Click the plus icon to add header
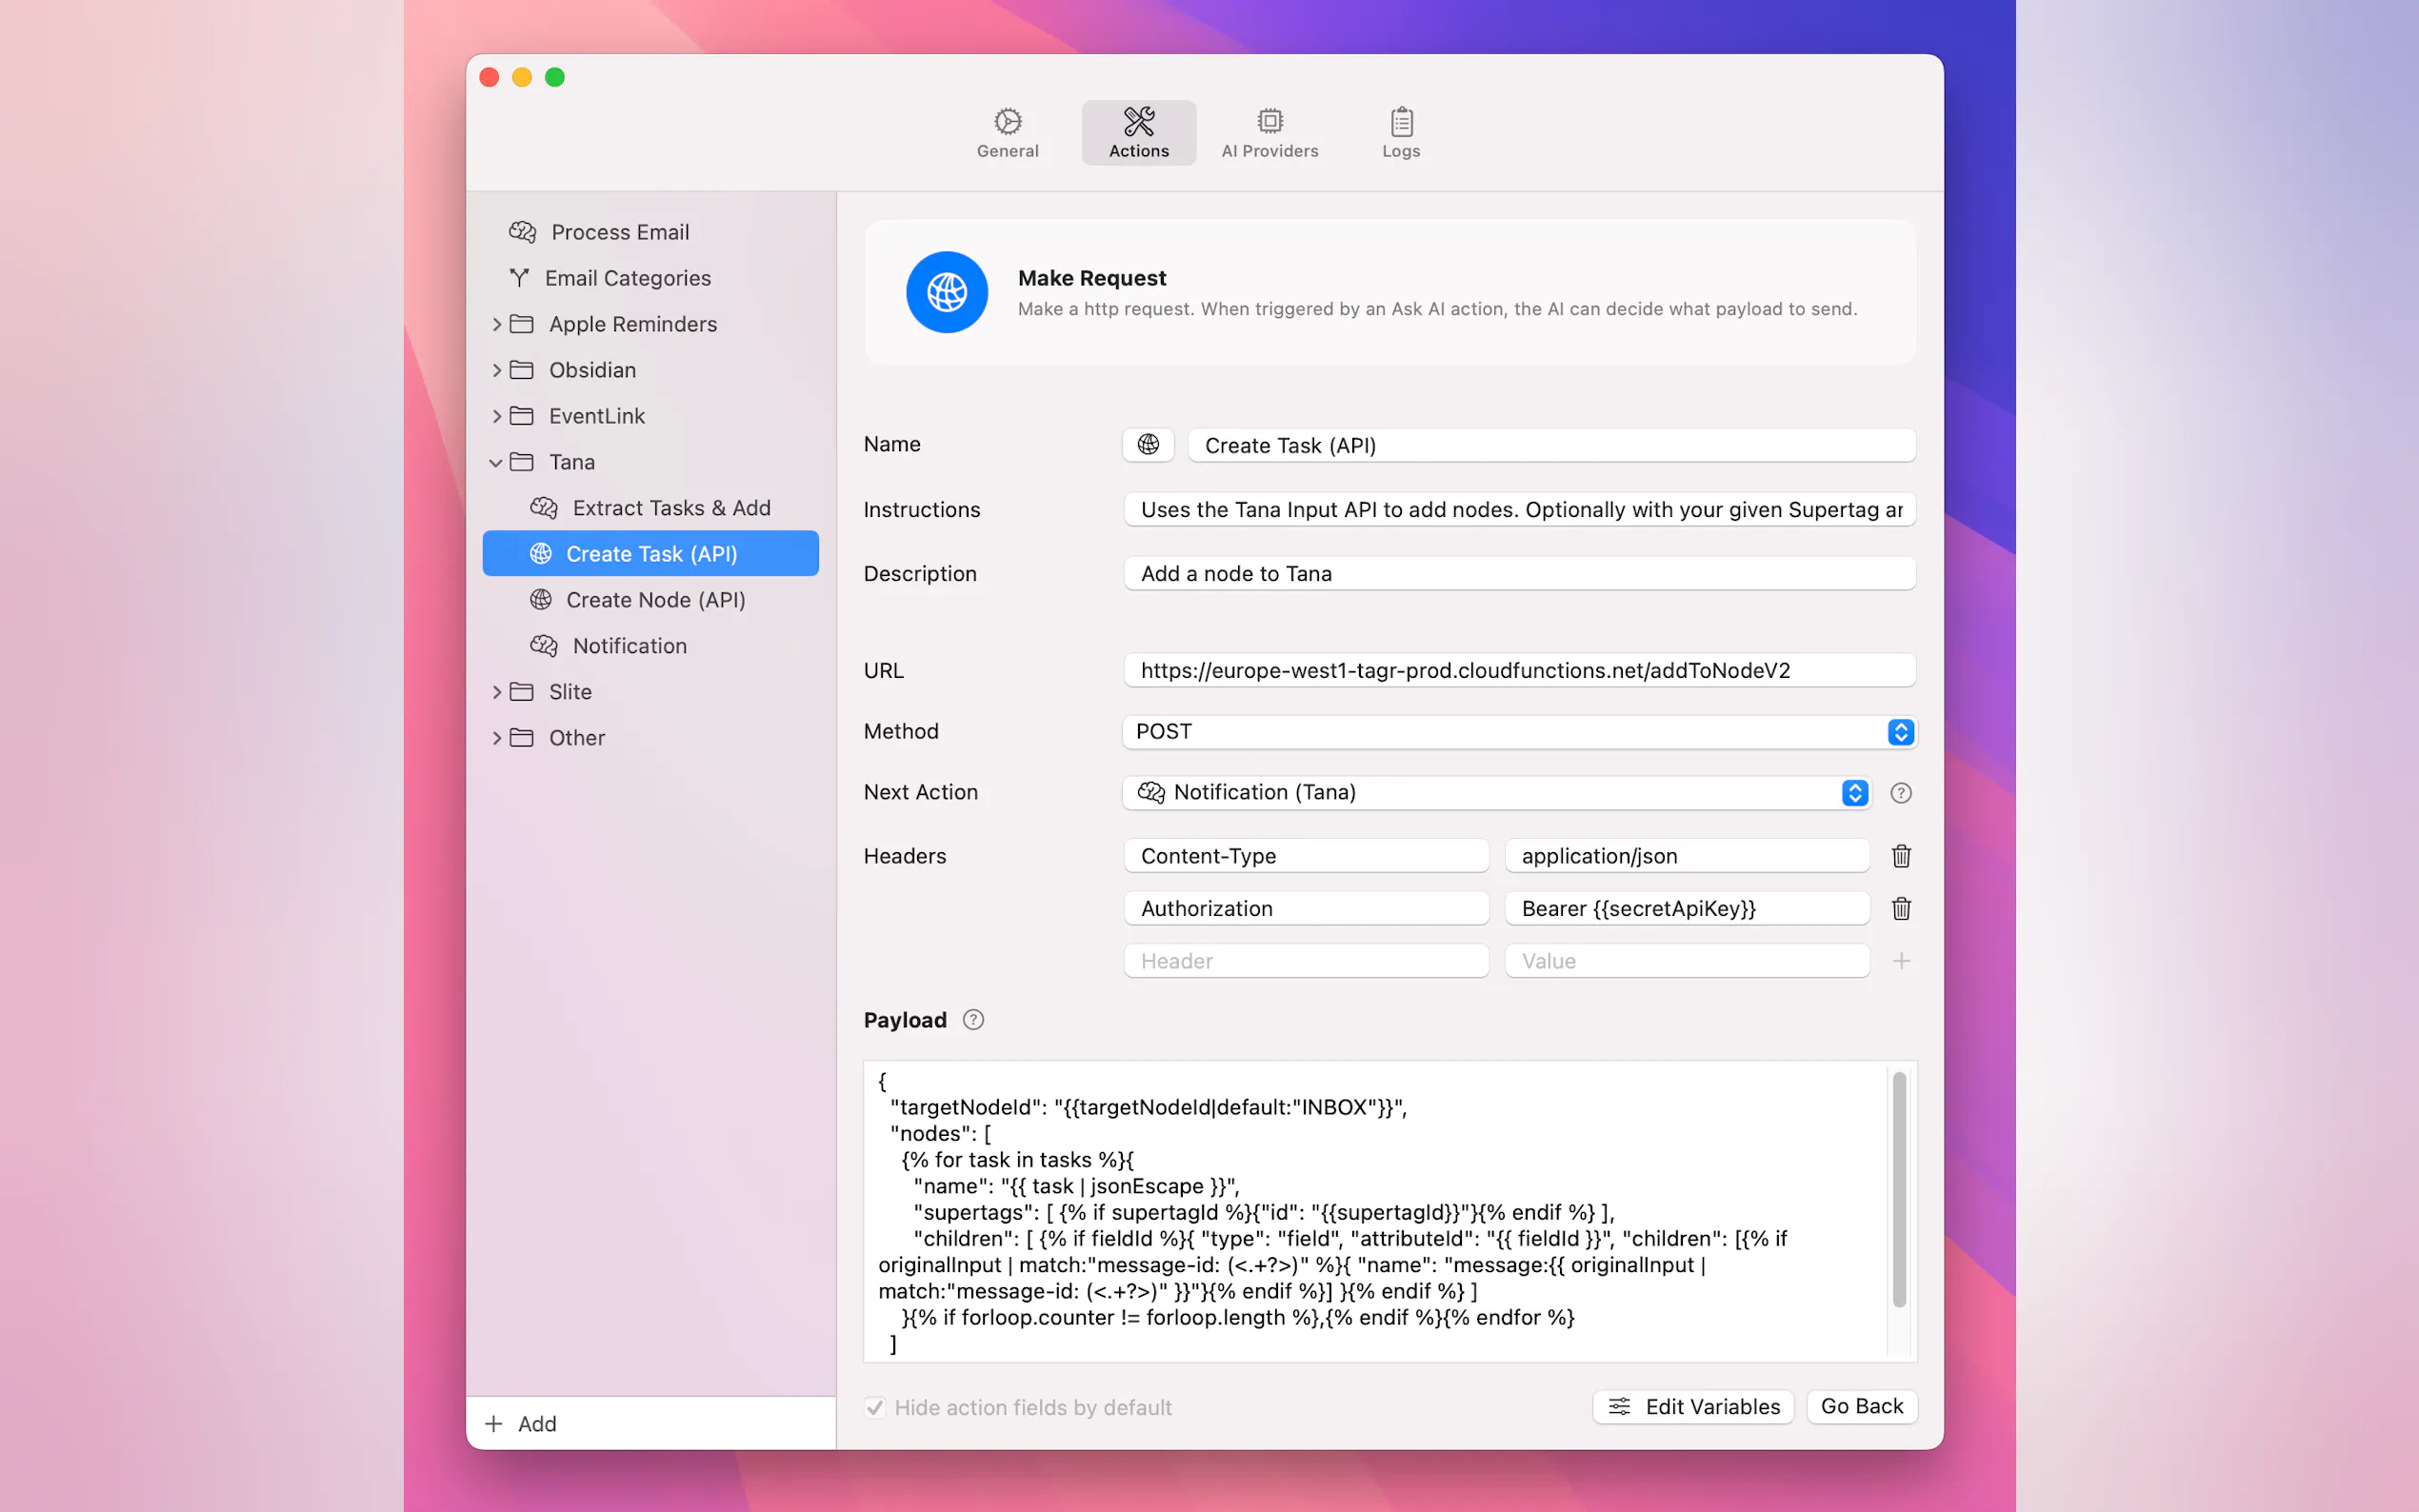The height and width of the screenshot is (1512, 2419). [1900, 961]
